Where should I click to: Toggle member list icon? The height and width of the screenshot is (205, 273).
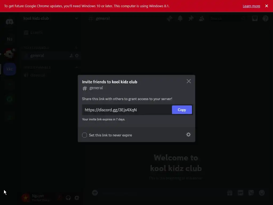(x=202, y=18)
